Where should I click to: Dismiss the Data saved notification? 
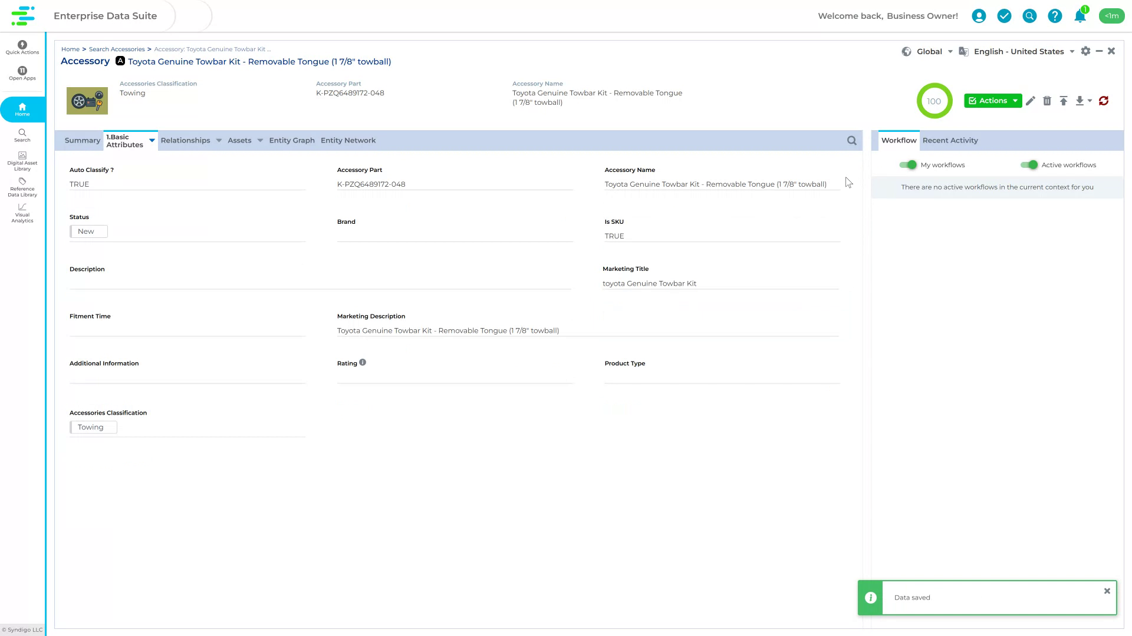pos(1107,590)
